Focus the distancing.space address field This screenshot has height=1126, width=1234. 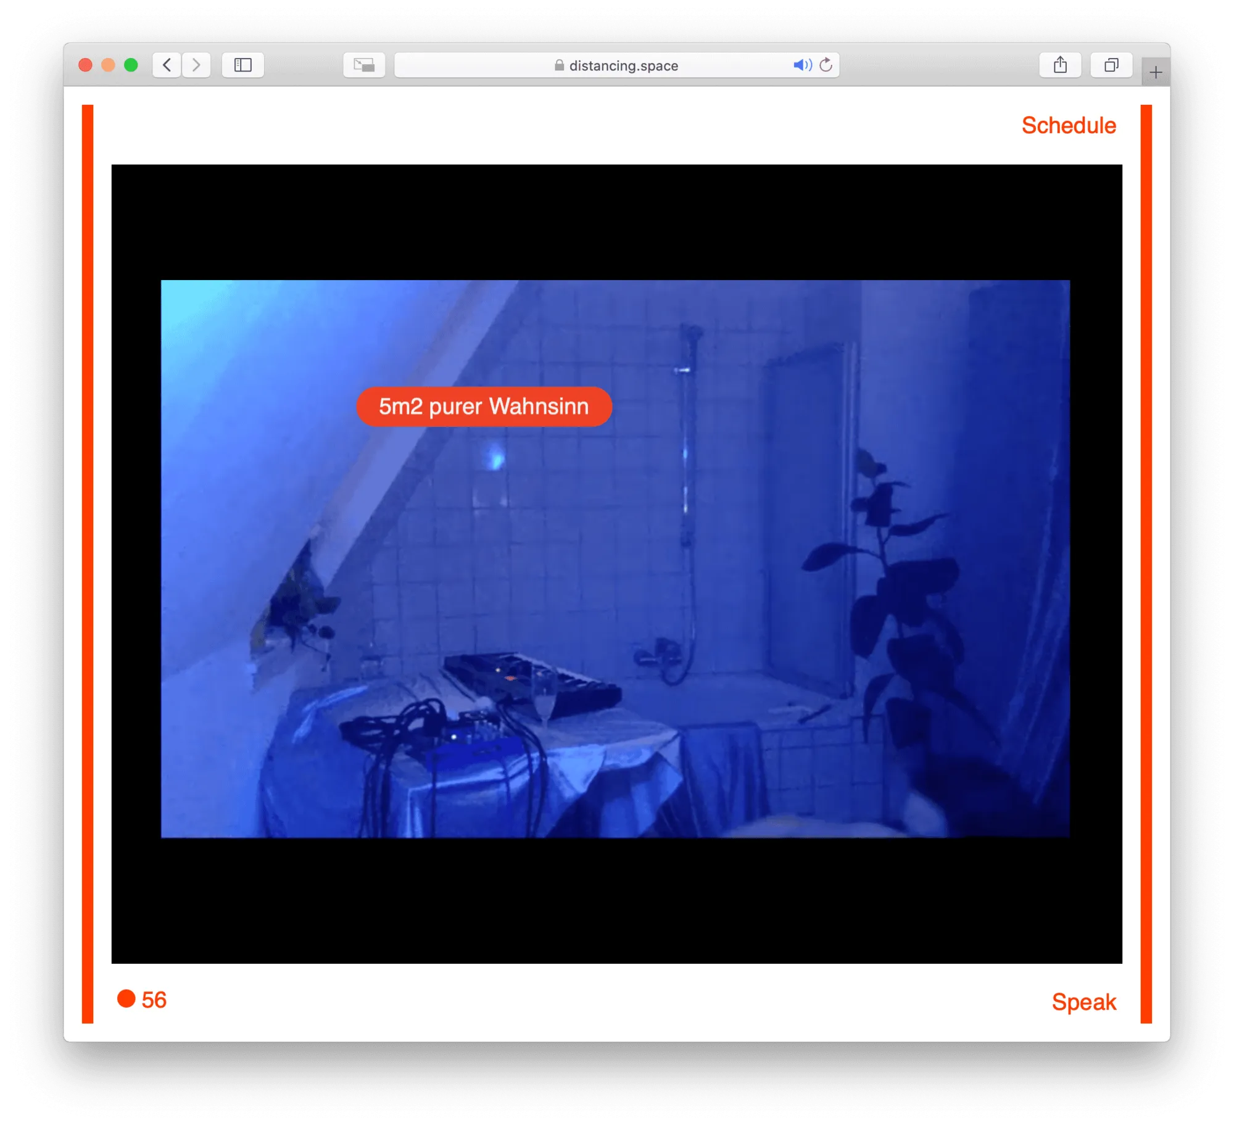click(x=623, y=65)
